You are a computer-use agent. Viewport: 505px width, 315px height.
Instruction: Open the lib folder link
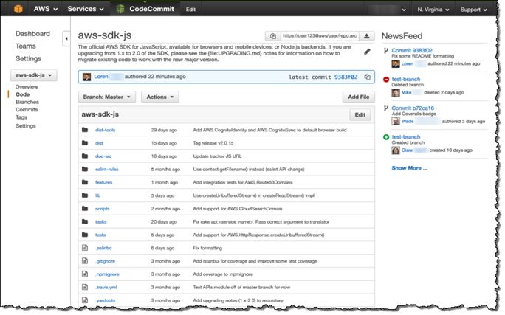(x=97, y=195)
